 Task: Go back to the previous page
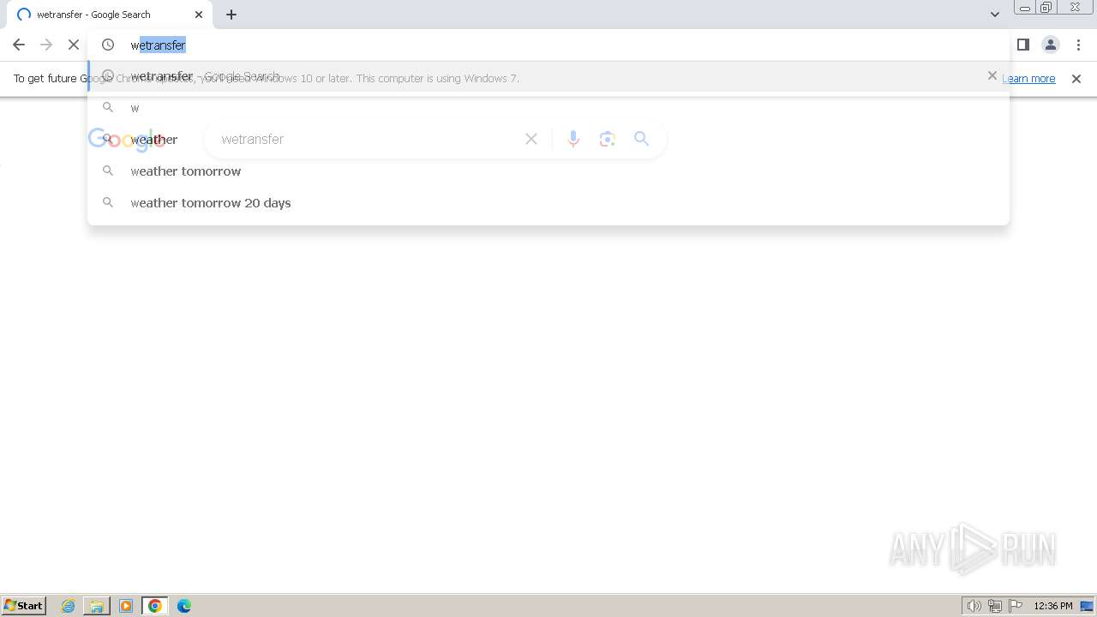(19, 45)
